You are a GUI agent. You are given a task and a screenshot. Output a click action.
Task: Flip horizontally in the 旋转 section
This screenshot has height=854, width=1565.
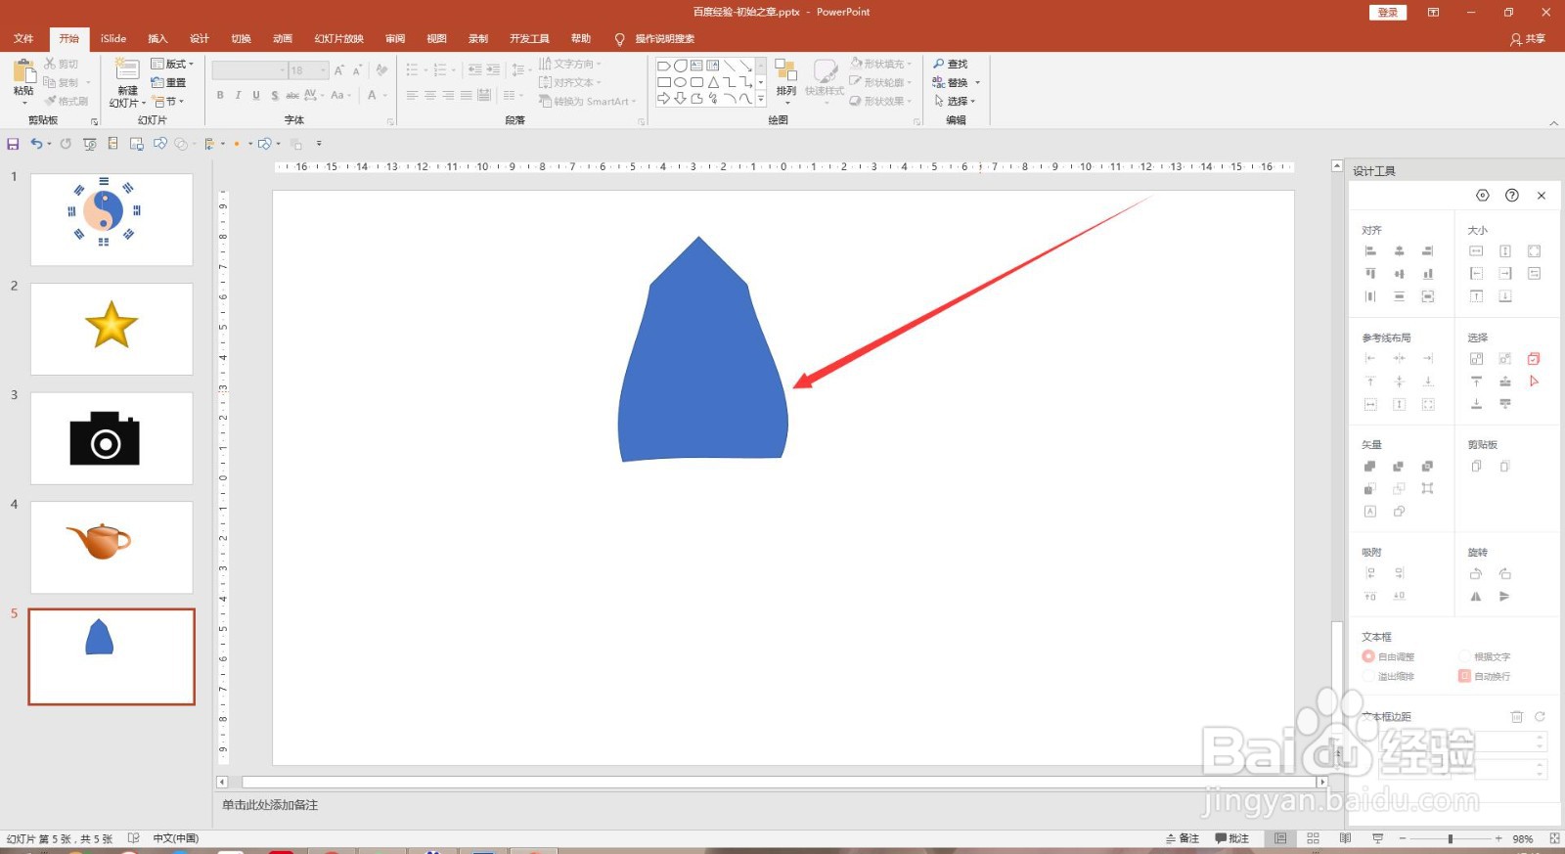(1476, 596)
